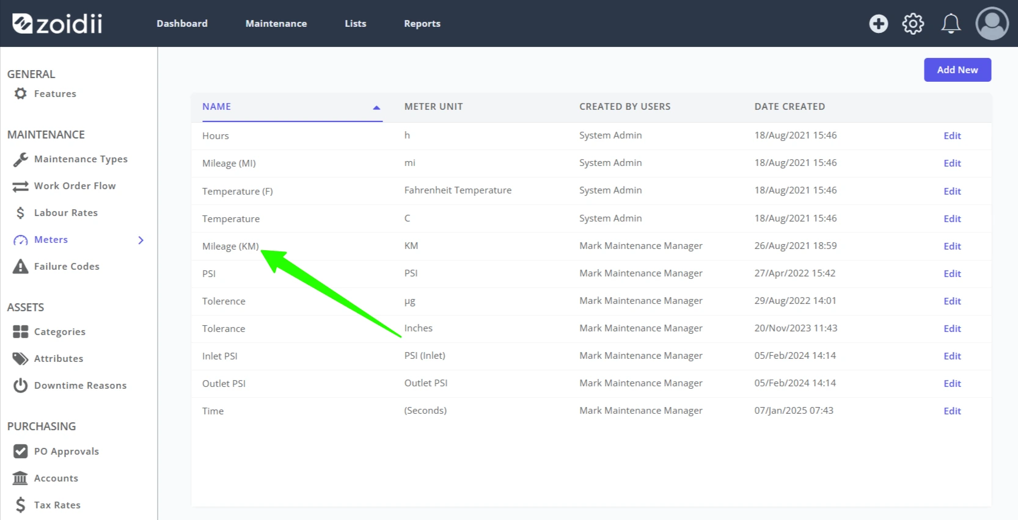
Task: Open the Lists menu
Action: click(356, 24)
